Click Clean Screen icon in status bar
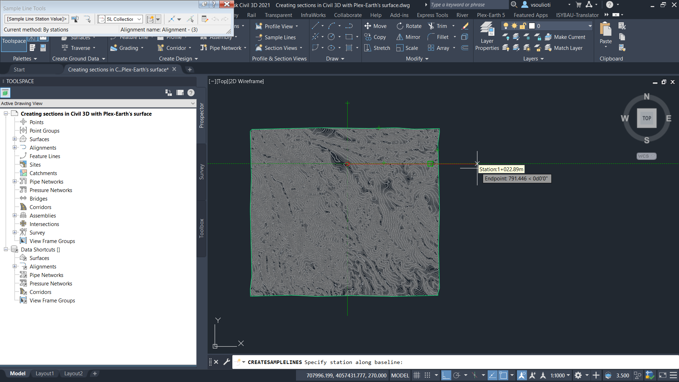The width and height of the screenshot is (679, 382). tap(663, 375)
